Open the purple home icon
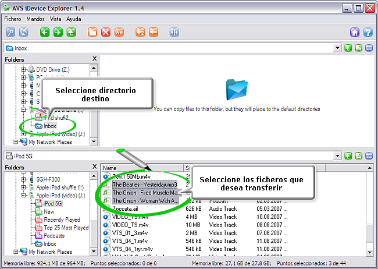 click(x=355, y=32)
